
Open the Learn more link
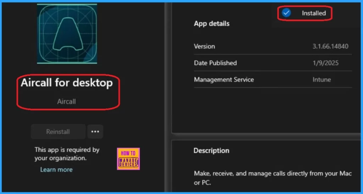click(56, 170)
